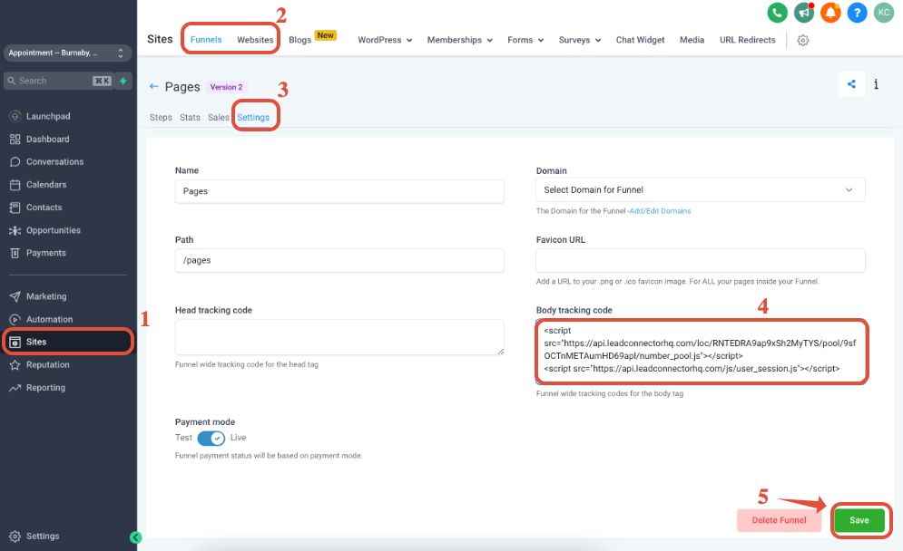The image size is (903, 551).
Task: Click the Opportunities icon in the sidebar
Action: click(15, 230)
